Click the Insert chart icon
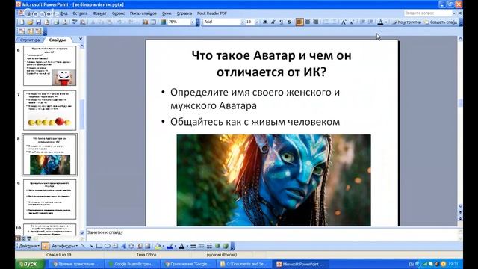The width and height of the screenshot is (478, 269). [145, 22]
